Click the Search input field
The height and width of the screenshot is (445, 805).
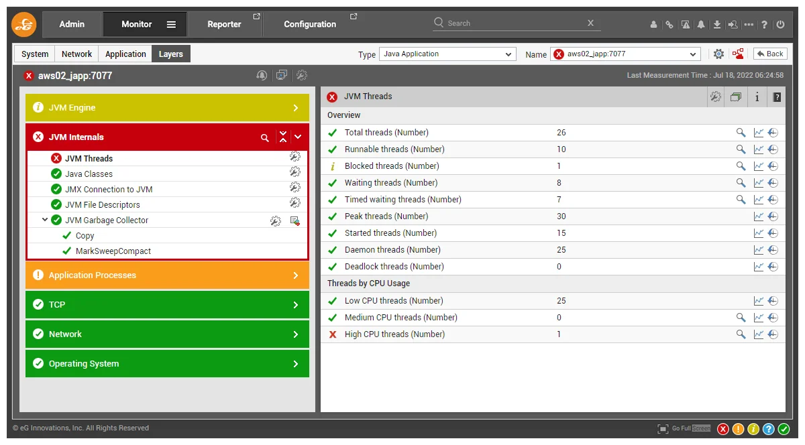[x=515, y=23]
